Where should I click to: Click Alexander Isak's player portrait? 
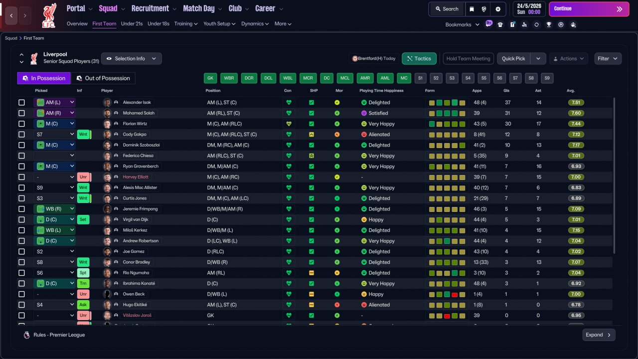[107, 102]
